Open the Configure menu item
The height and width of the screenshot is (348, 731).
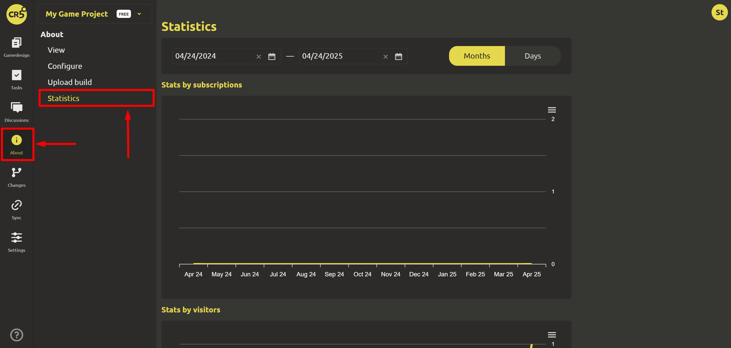click(x=65, y=66)
